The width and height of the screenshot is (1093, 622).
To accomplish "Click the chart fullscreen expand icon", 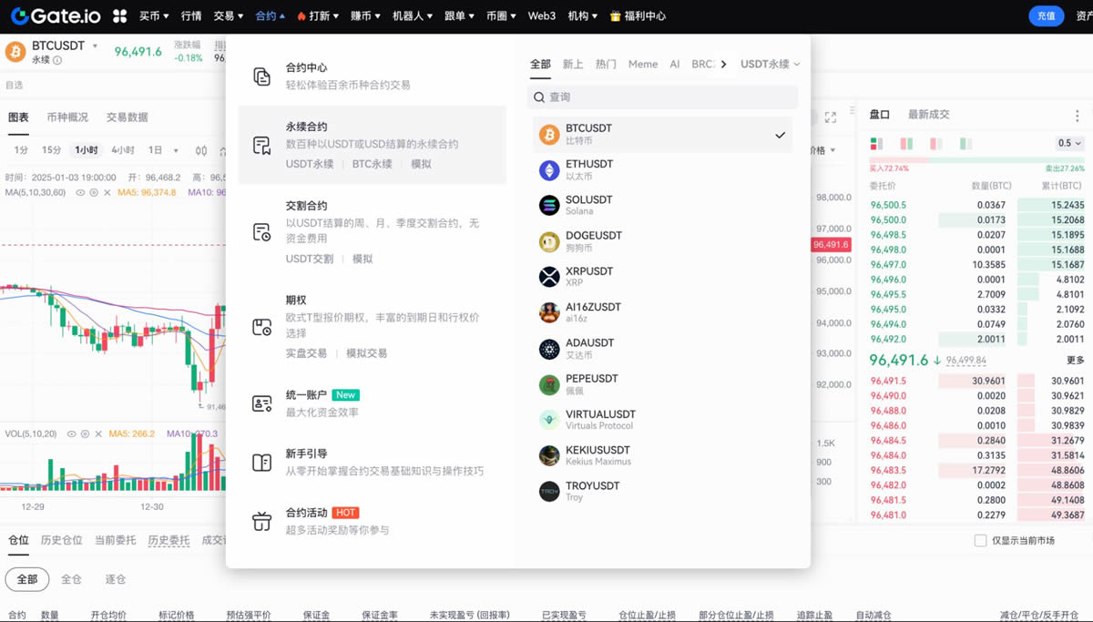I will [x=831, y=117].
